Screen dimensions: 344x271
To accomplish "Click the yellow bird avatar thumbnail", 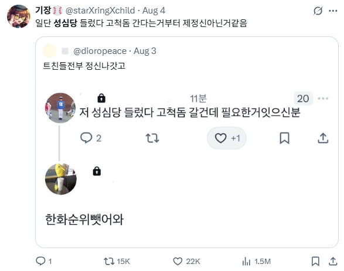I will 61,179.
